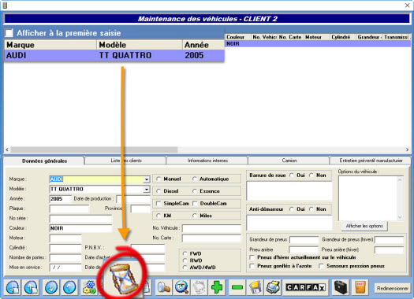Viewport: 414px width, 299px height.
Task: Click the exit door icon
Action: 360,287
